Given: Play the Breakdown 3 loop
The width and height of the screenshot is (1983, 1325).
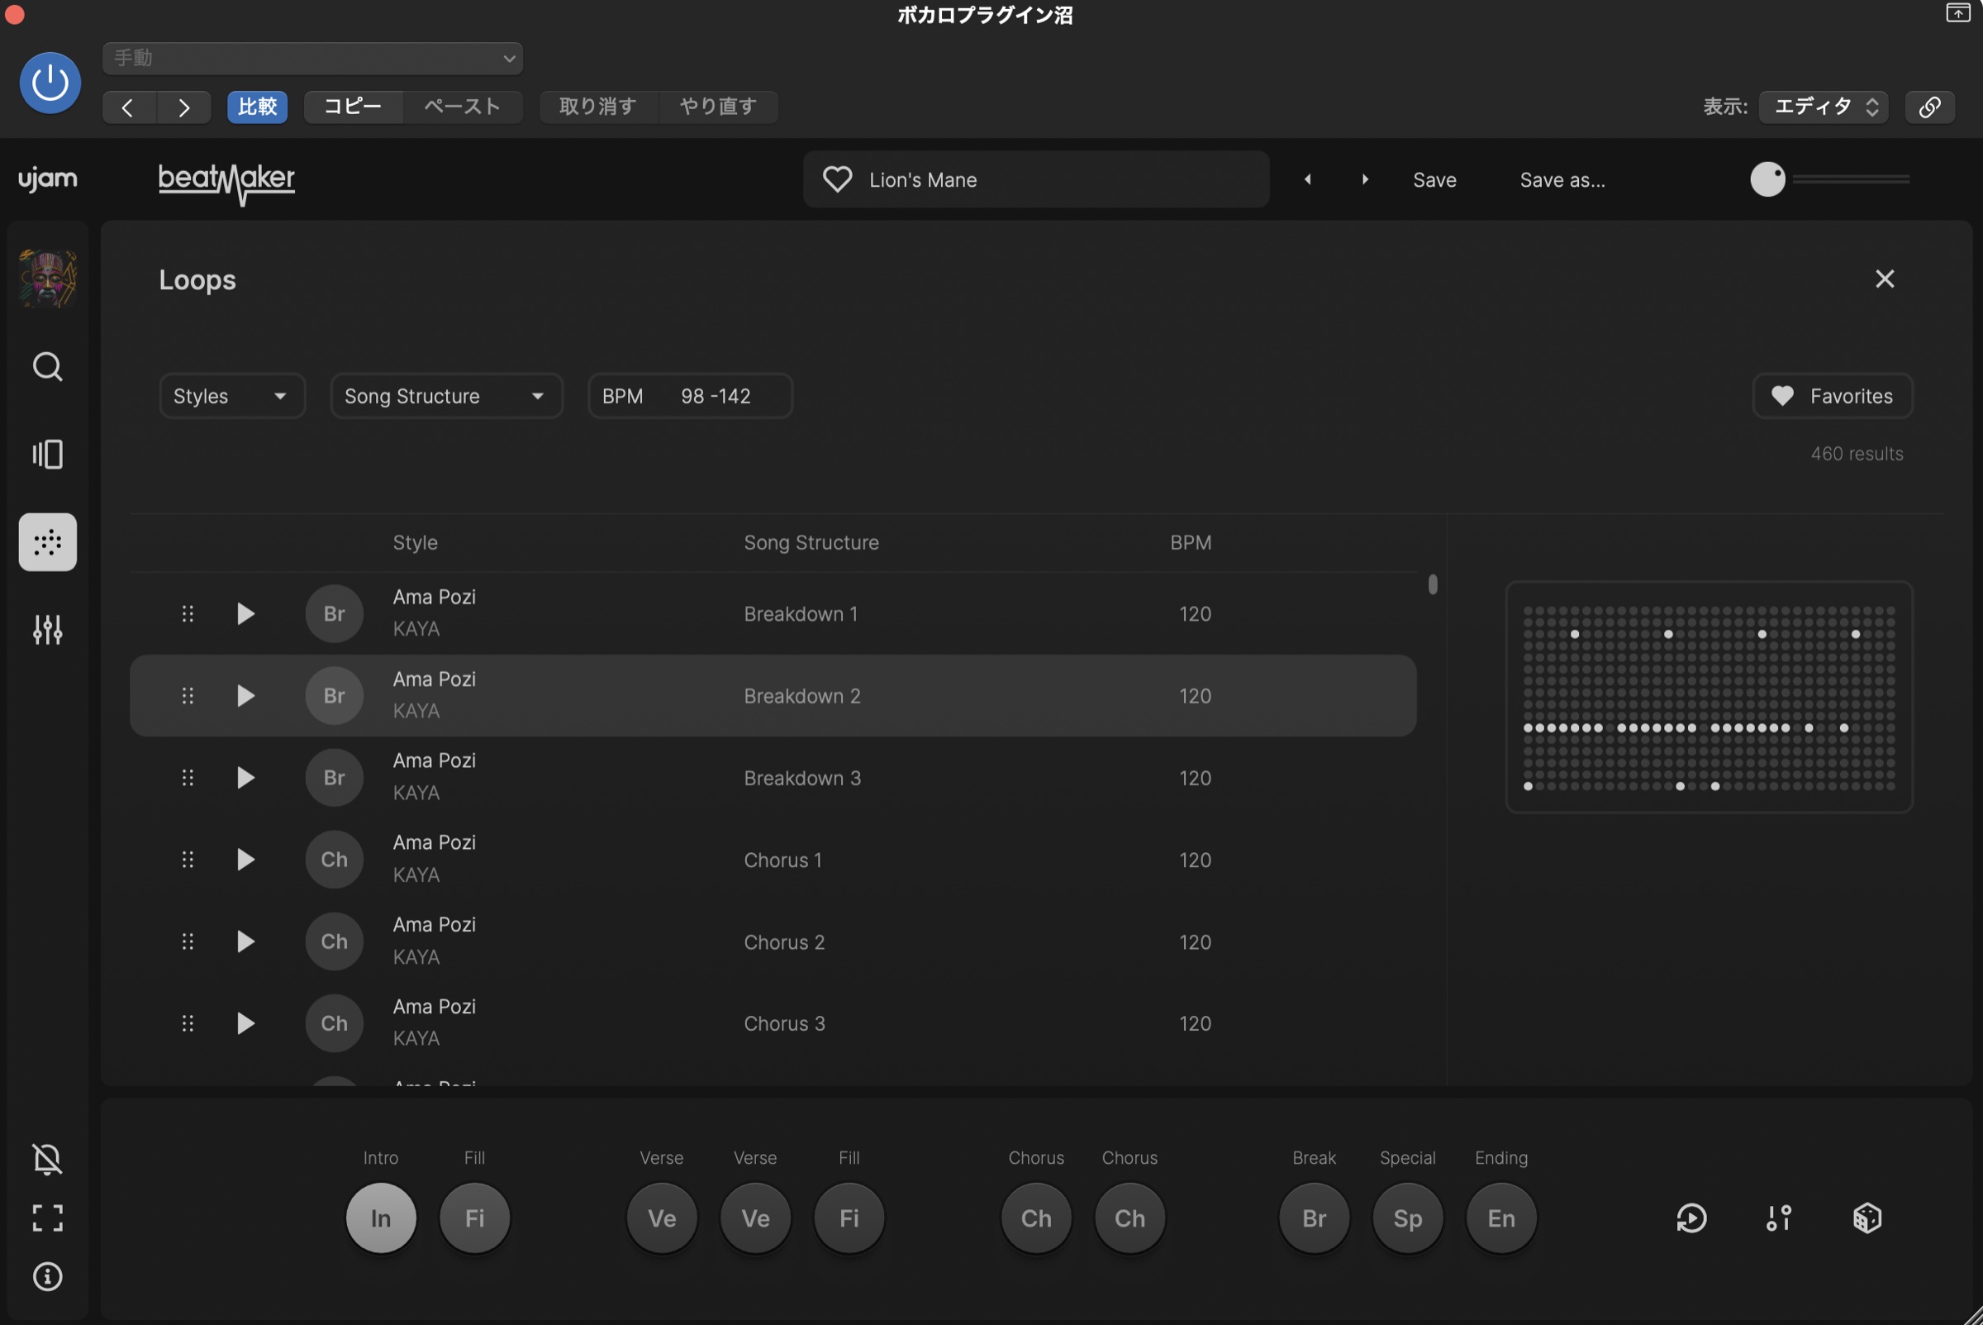Looking at the screenshot, I should pos(245,778).
